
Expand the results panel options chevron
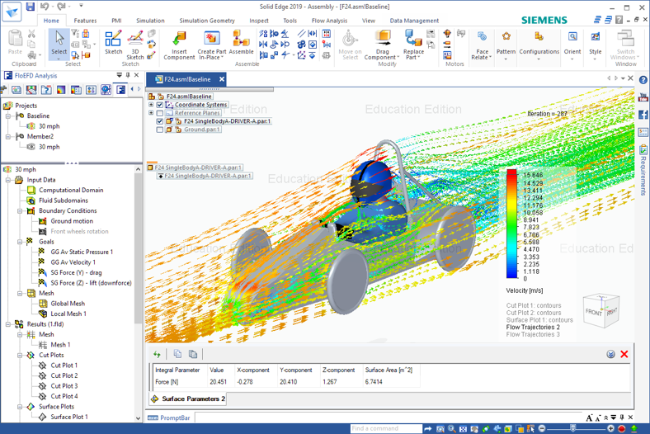pos(610,354)
